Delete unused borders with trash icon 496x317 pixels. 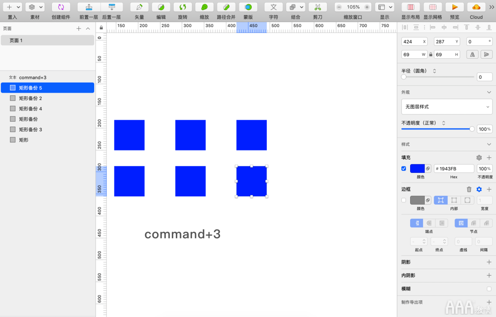click(x=469, y=189)
